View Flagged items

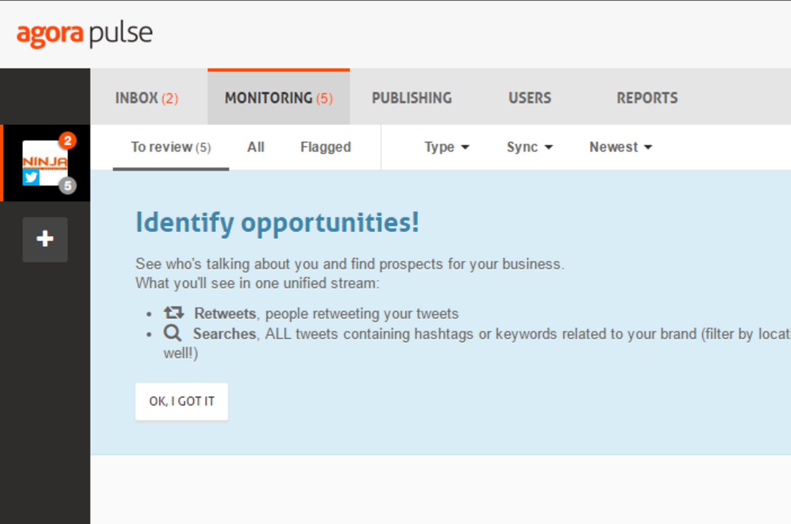pyautogui.click(x=326, y=147)
